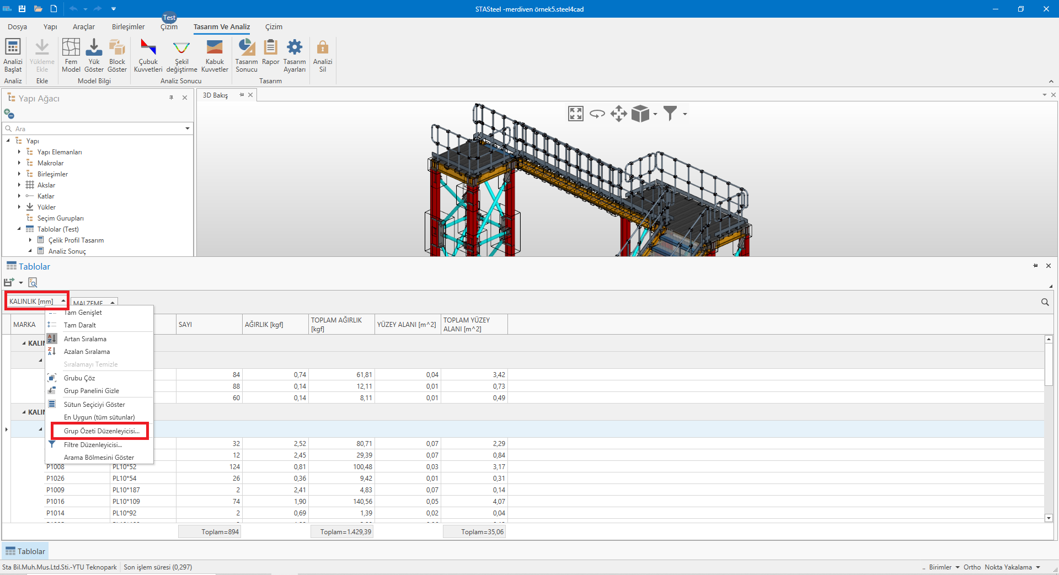Select Grup Panelini Gizle option
The image size is (1059, 575).
tap(92, 391)
